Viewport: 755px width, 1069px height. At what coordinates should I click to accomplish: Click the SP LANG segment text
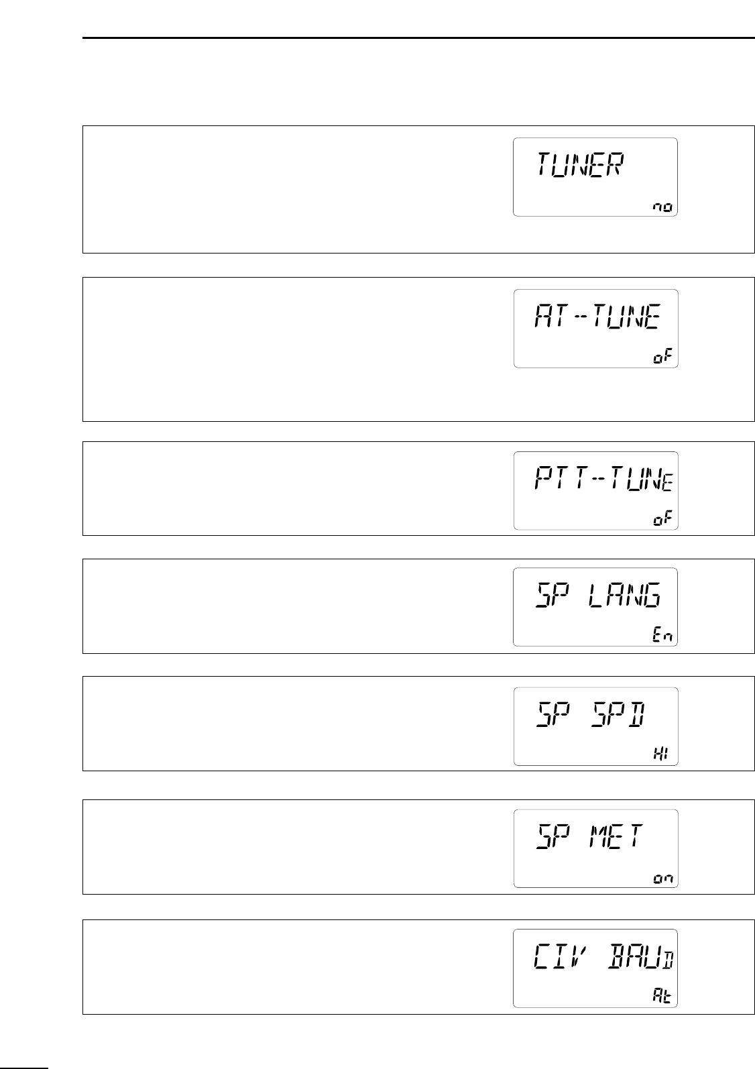598,595
